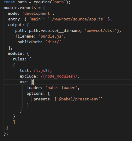
Task: Click 'path.resolve' method call
Action: (43, 31)
